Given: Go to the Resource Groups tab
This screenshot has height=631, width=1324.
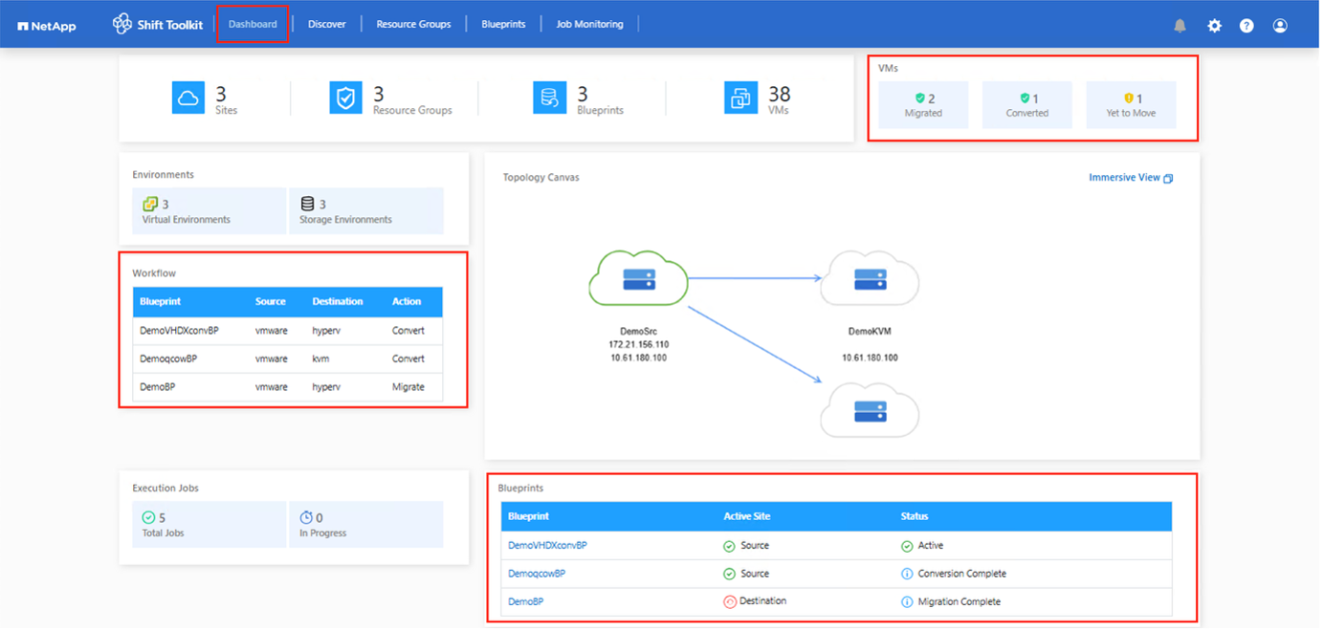Looking at the screenshot, I should tap(413, 24).
